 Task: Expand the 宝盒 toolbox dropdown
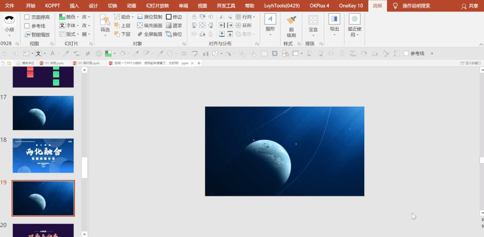click(x=313, y=26)
